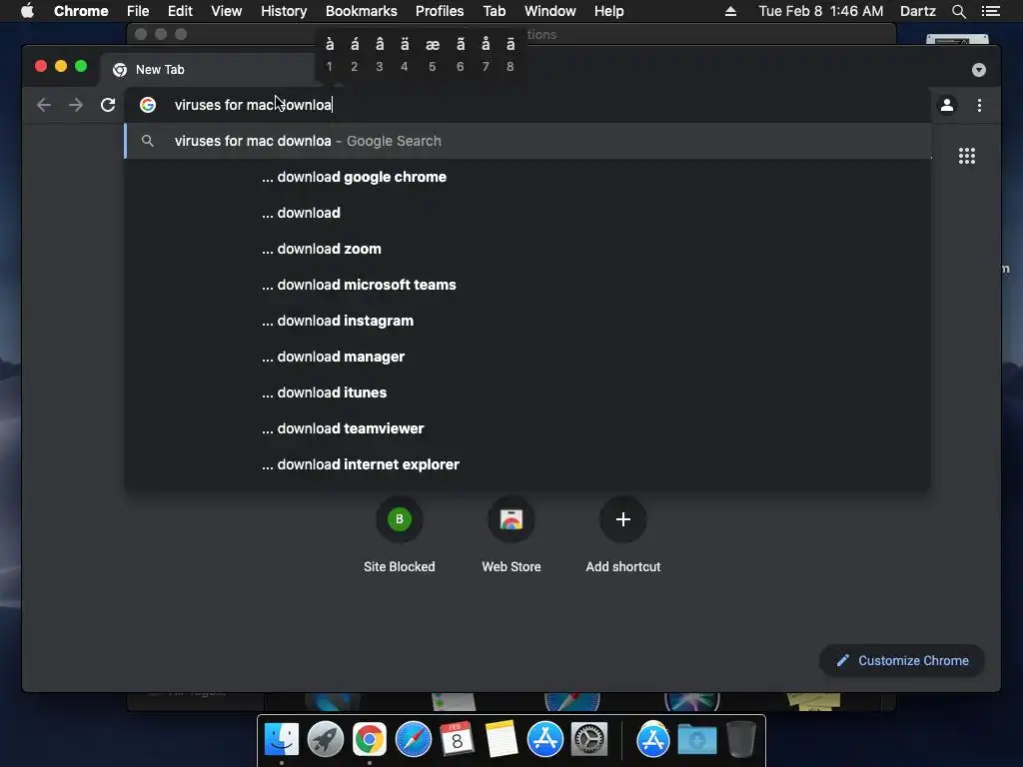Open the Window menu
Screen dimensions: 1023x767
[x=550, y=11]
